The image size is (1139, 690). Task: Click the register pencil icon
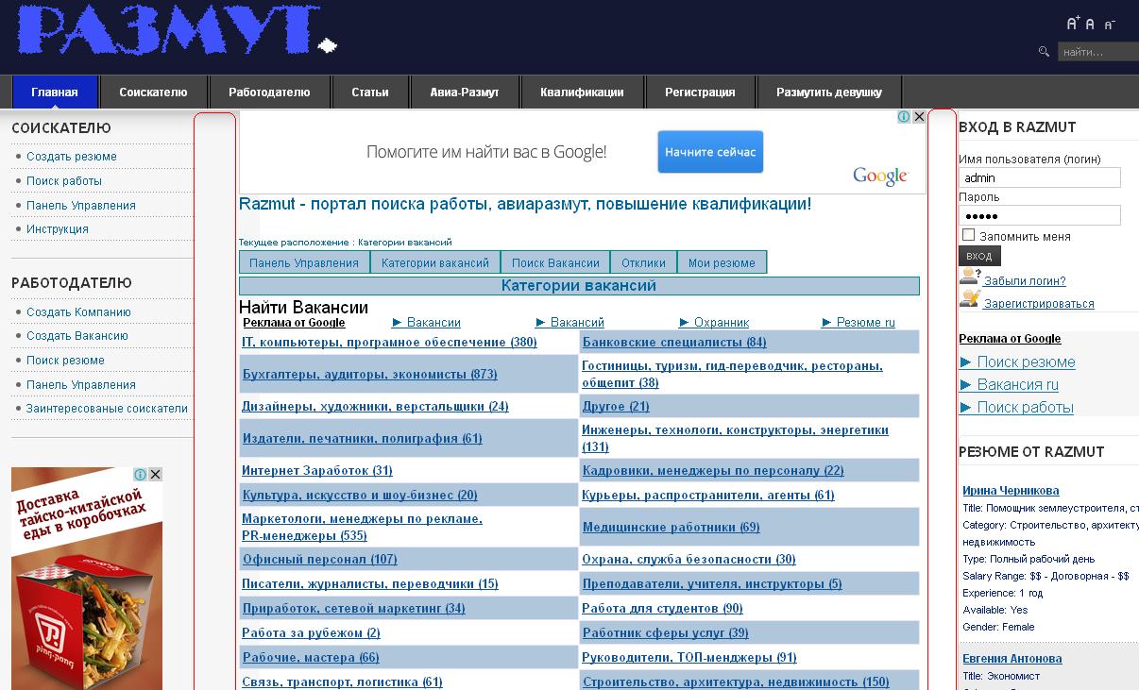[969, 299]
